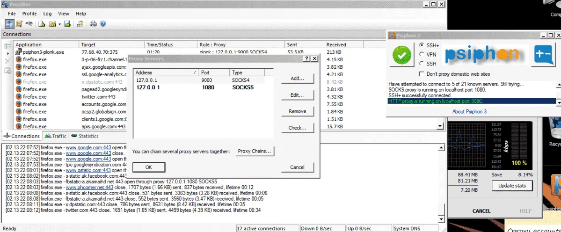Open the View menu

[x=63, y=14]
